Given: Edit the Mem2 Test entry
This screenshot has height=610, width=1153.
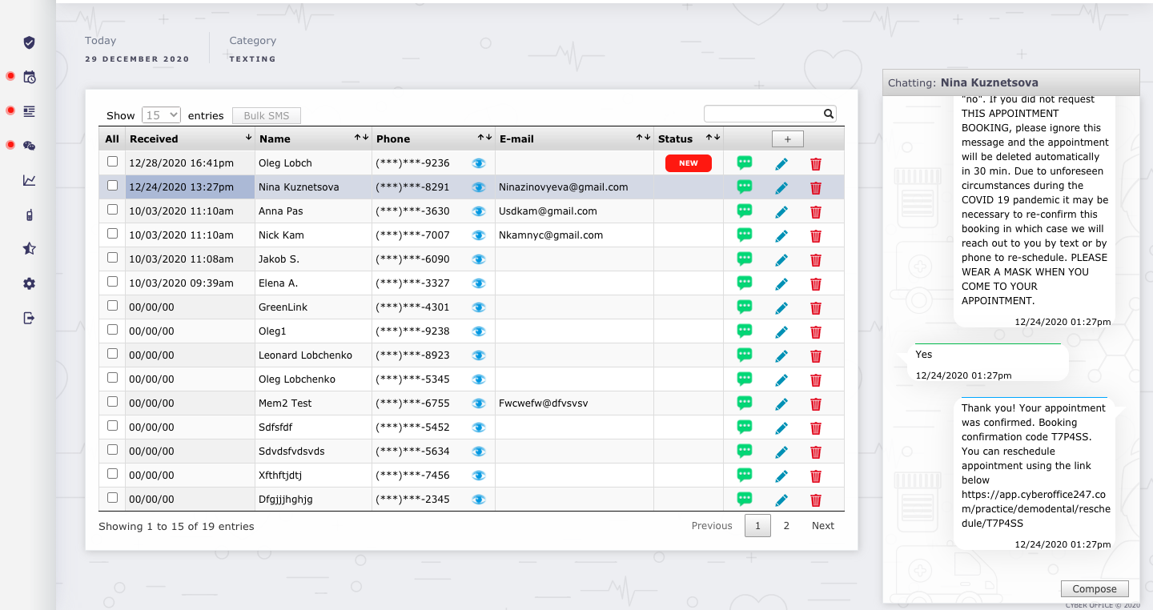Looking at the screenshot, I should 781,404.
